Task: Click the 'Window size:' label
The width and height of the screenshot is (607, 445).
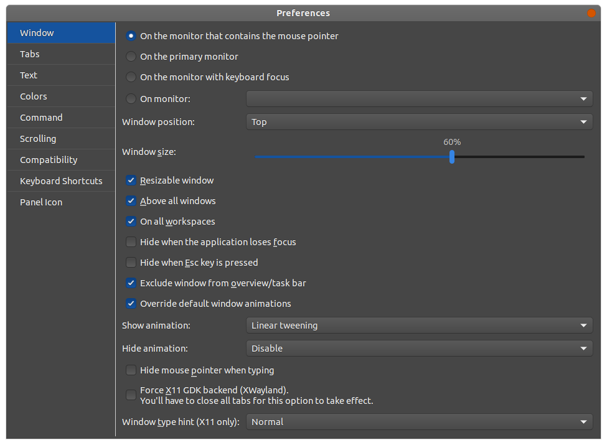Action: pos(149,152)
